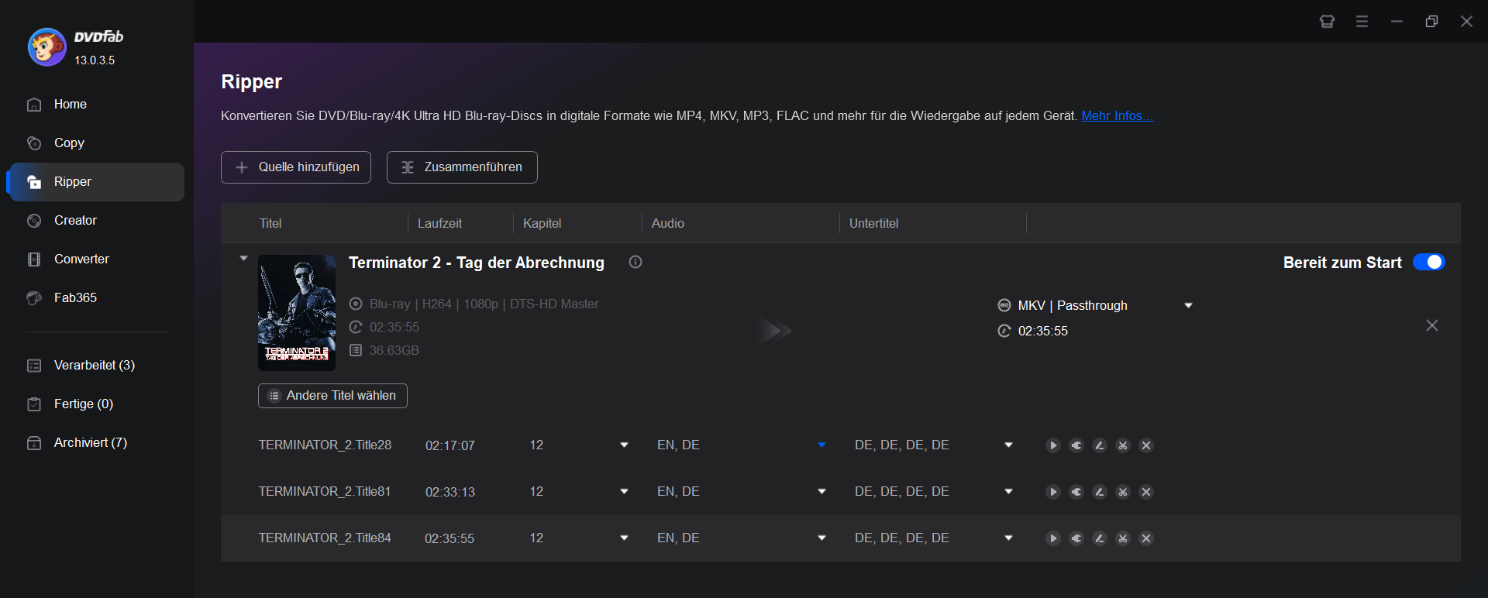Collapse the Terminator 2 source entry
This screenshot has height=598, width=1488.
coord(243,258)
